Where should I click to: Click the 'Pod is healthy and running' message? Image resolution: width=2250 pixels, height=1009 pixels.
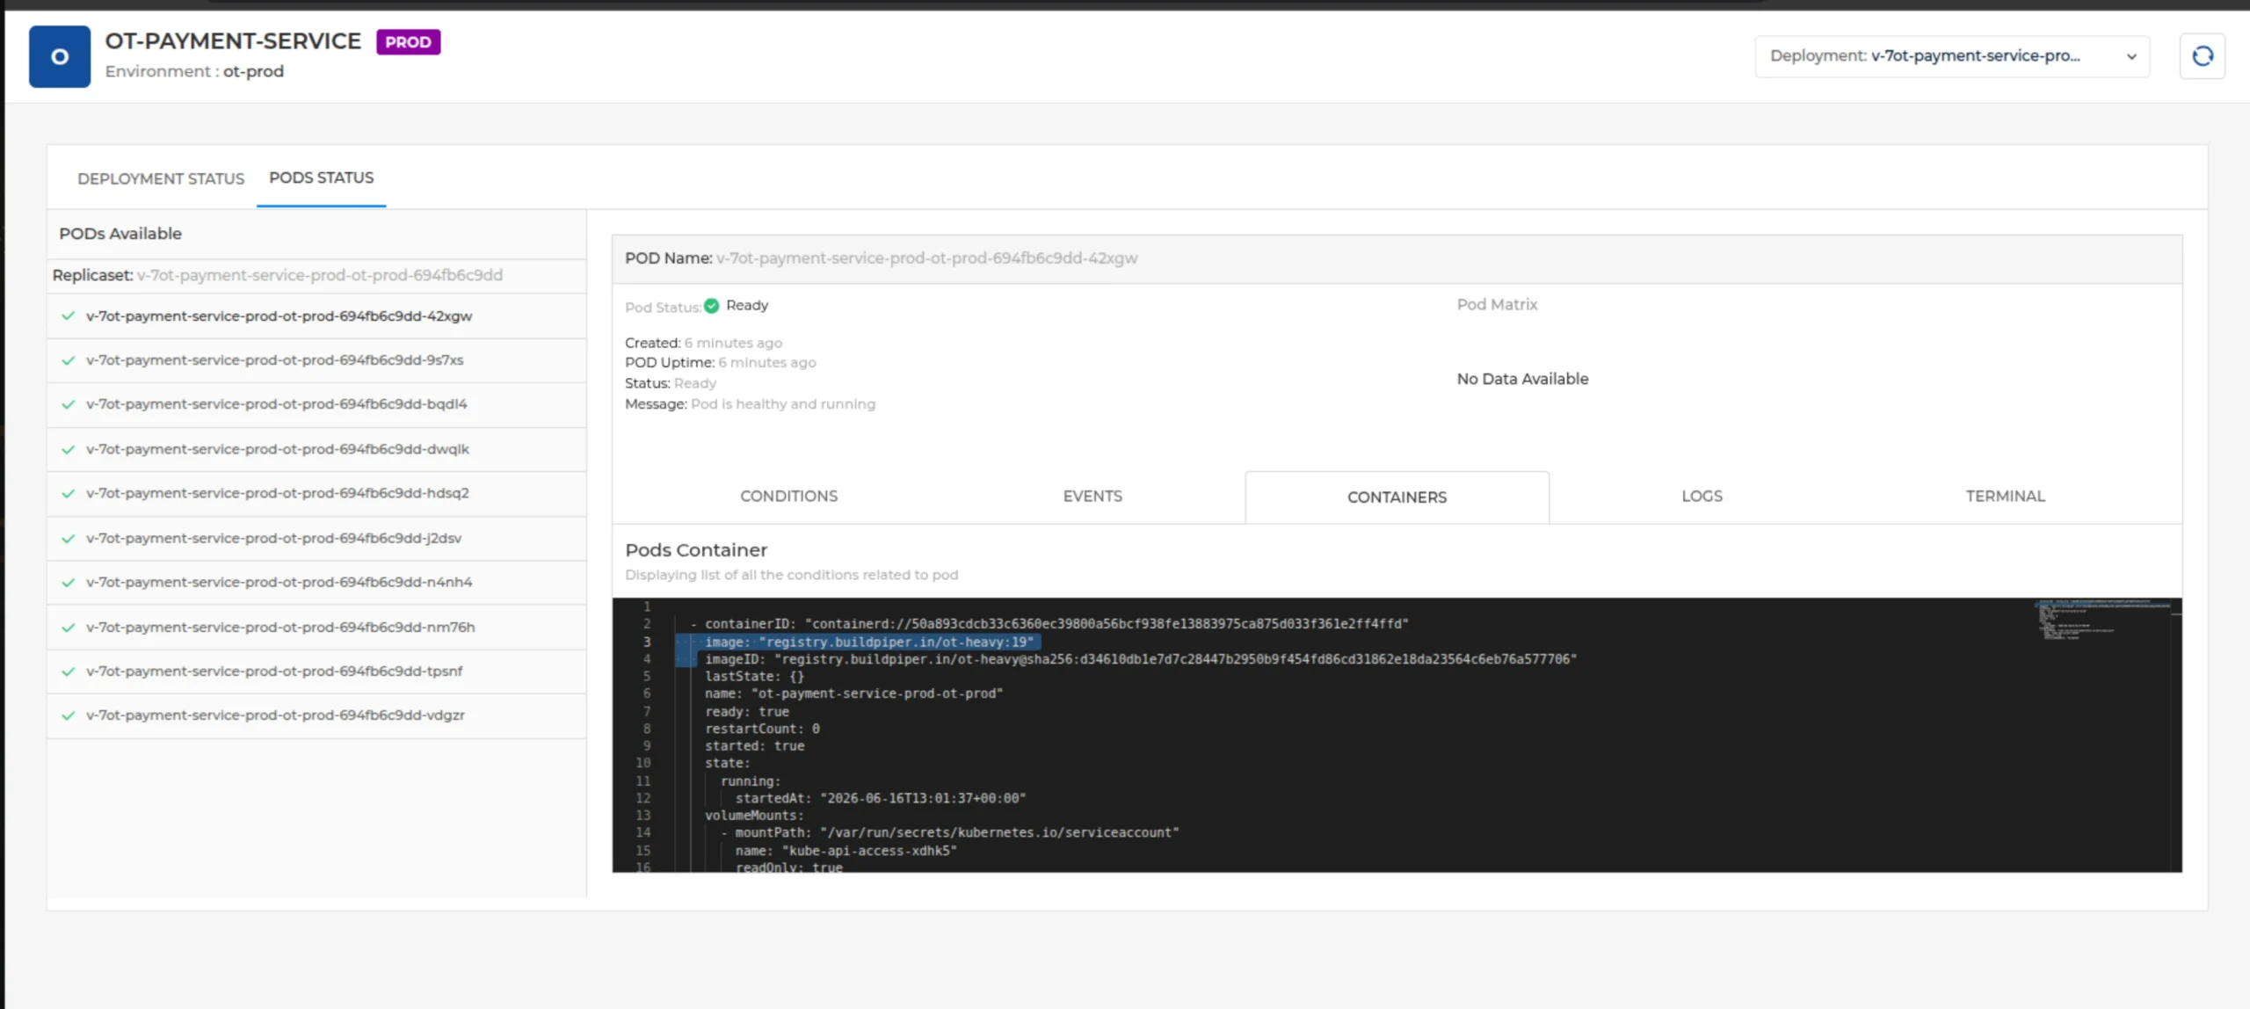(783, 404)
